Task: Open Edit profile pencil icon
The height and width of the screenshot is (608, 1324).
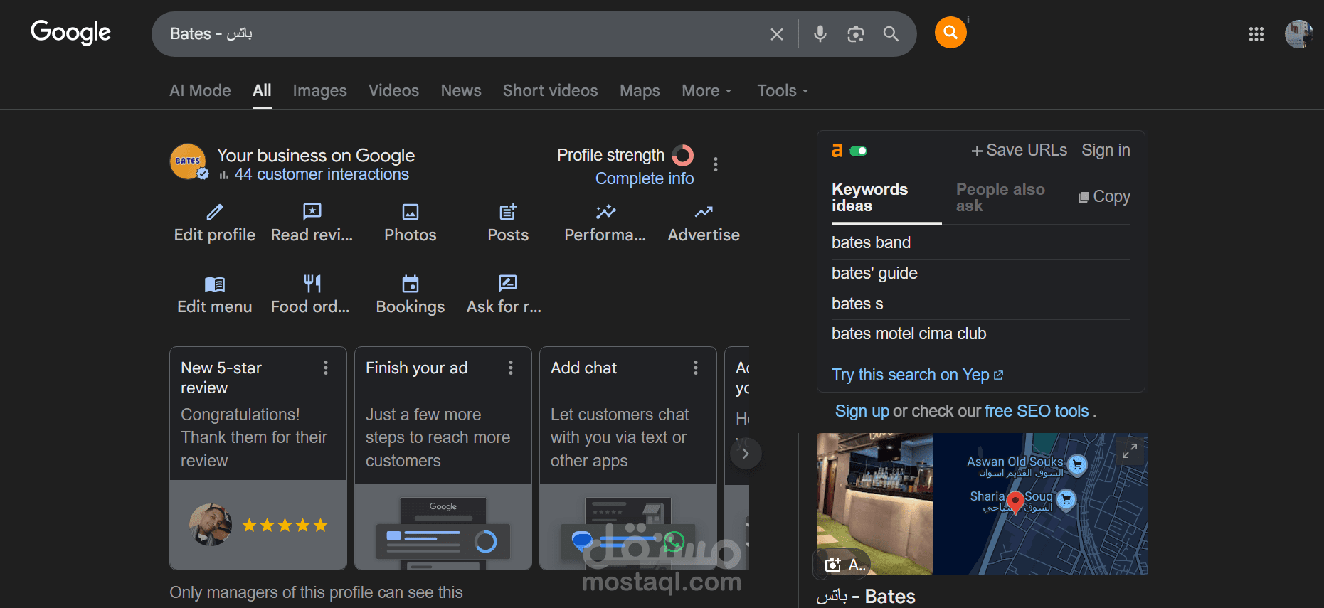Action: (215, 212)
